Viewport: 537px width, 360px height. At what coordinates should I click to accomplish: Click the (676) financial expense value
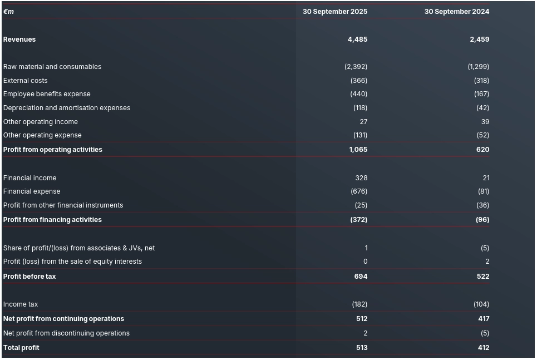click(x=358, y=191)
